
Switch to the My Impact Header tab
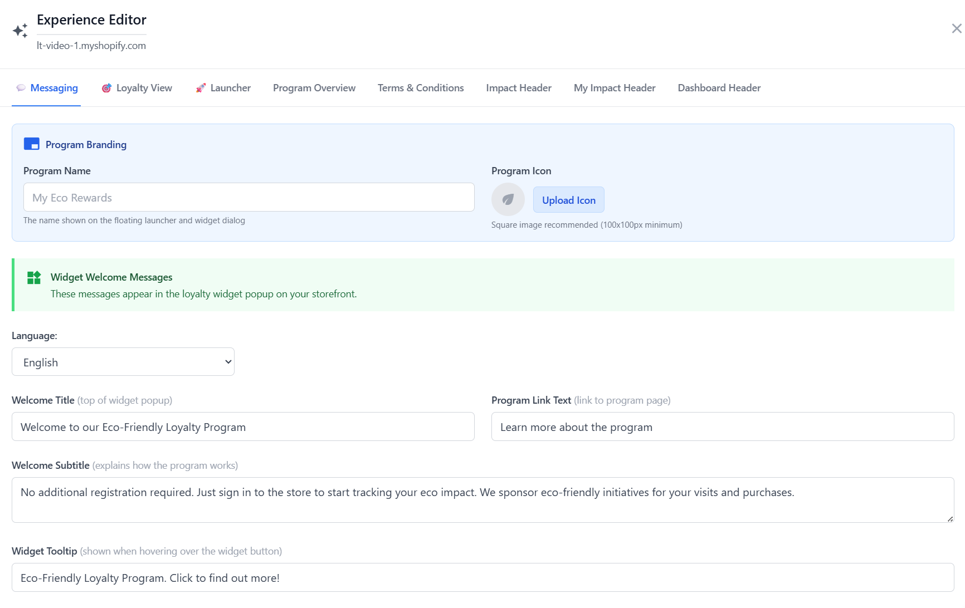(615, 87)
